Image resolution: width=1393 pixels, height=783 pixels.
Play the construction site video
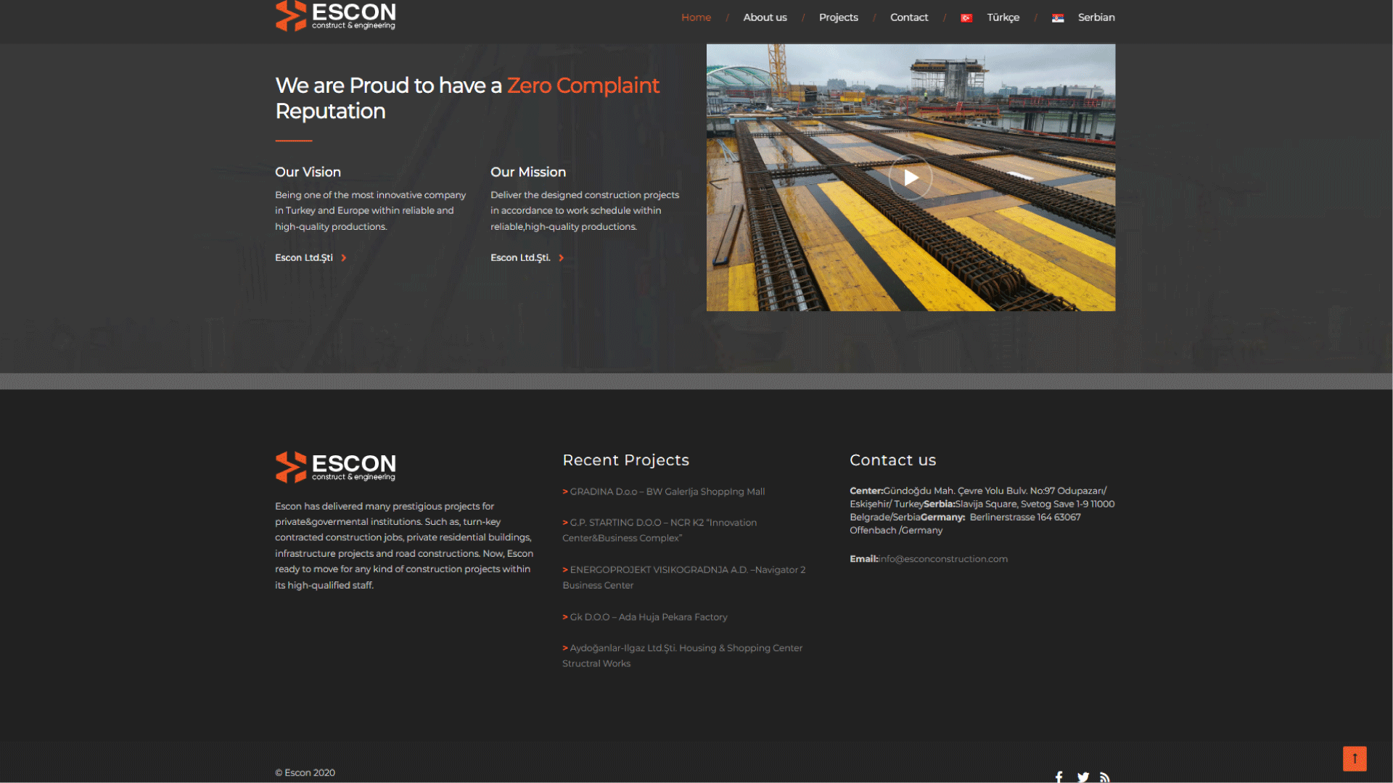[911, 178]
